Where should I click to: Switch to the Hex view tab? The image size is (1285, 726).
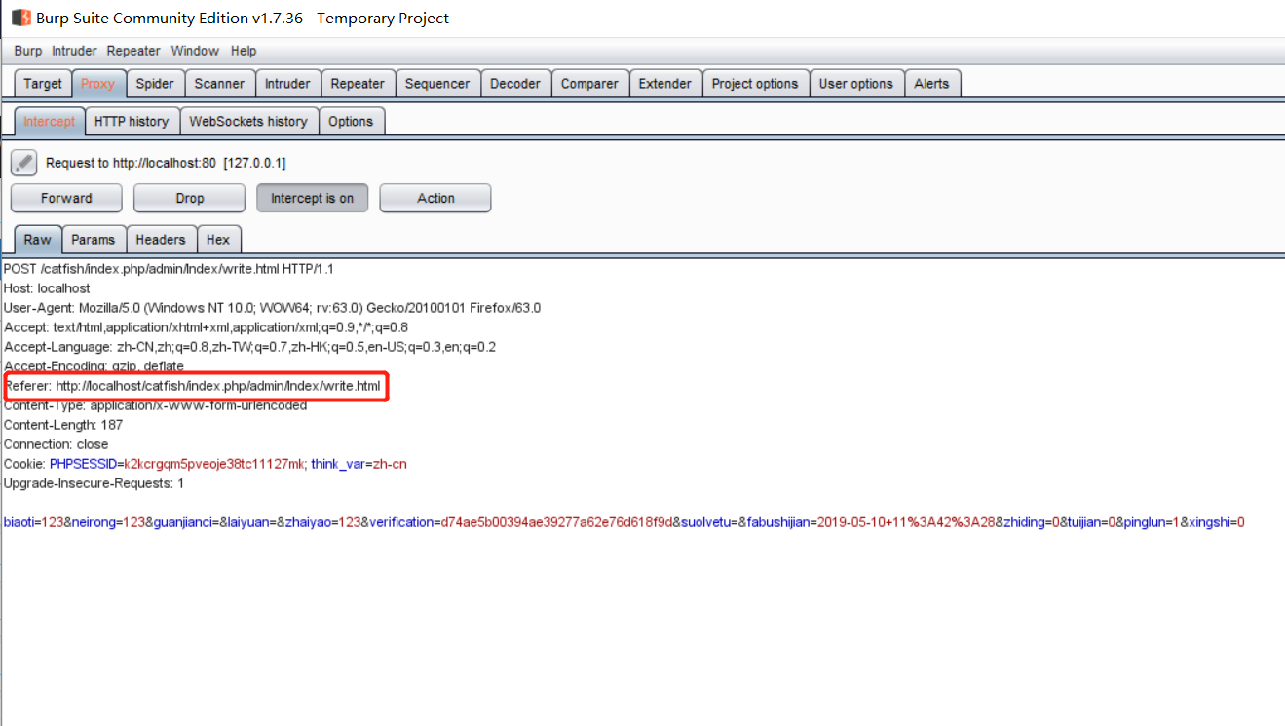218,240
